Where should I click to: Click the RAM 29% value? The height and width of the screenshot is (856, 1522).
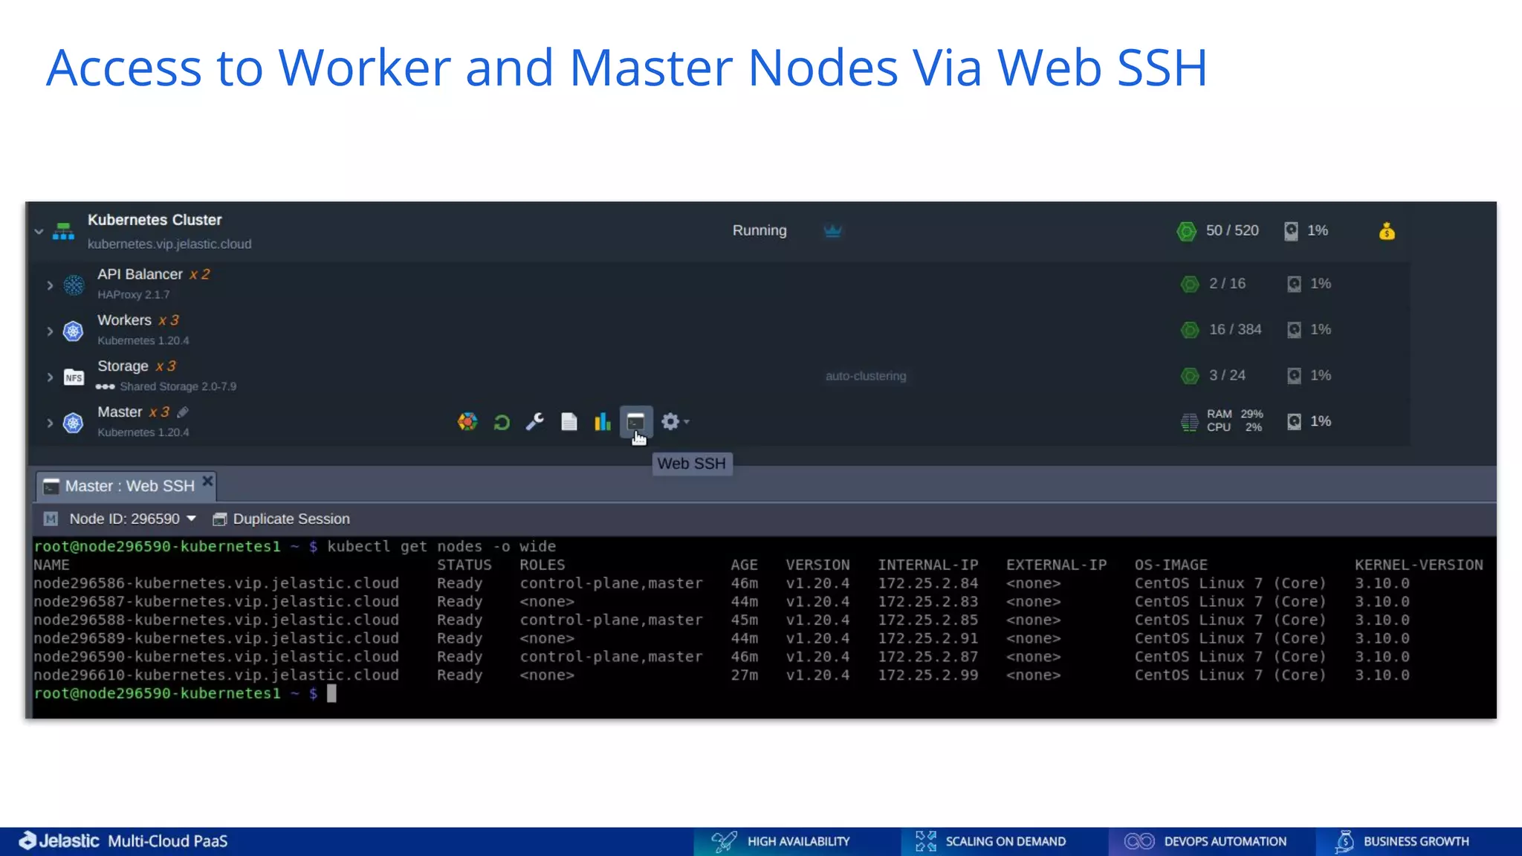click(1251, 414)
